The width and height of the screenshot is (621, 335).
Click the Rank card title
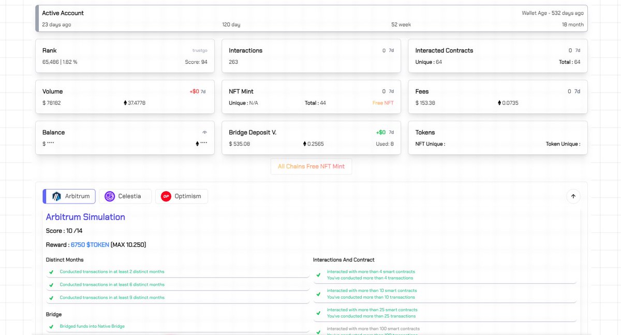point(50,51)
